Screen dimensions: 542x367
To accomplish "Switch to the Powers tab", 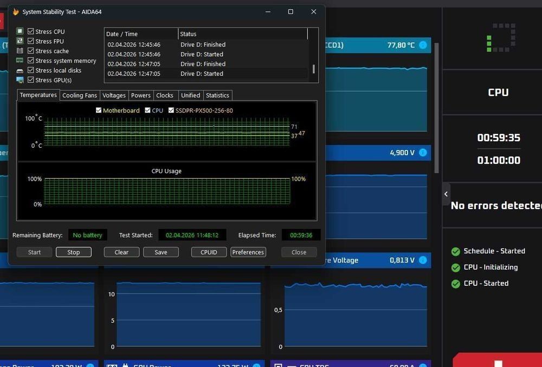I will coord(141,95).
